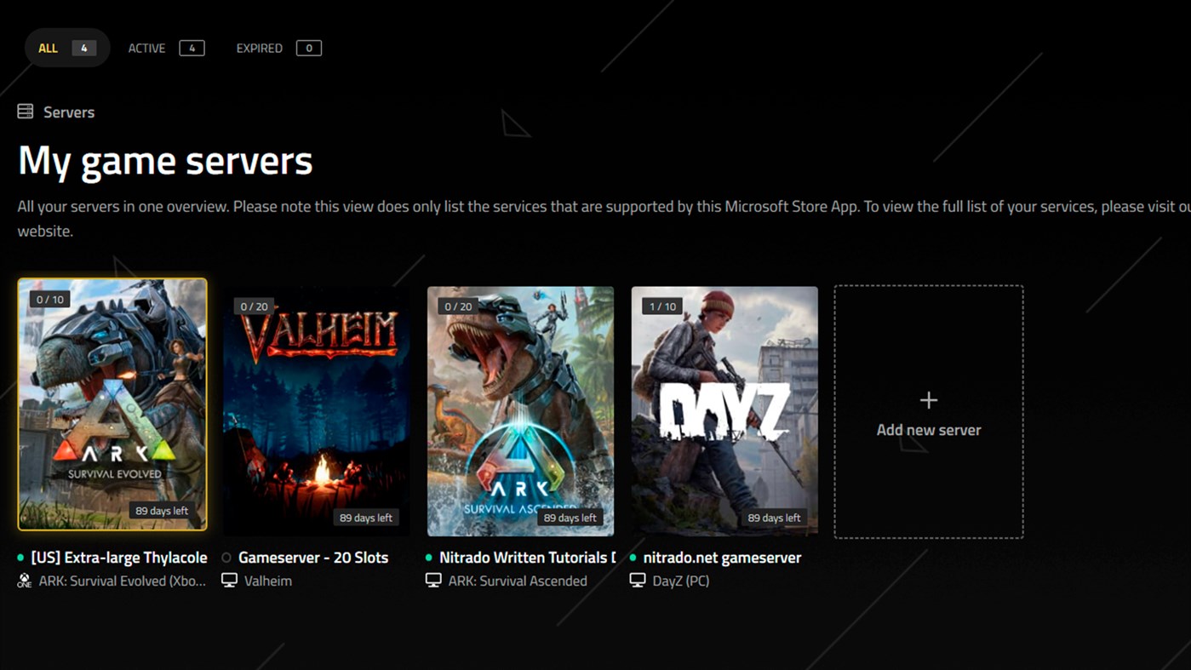The height and width of the screenshot is (670, 1191).
Task: Click 89 days left on DayZ card
Action: [x=775, y=518]
